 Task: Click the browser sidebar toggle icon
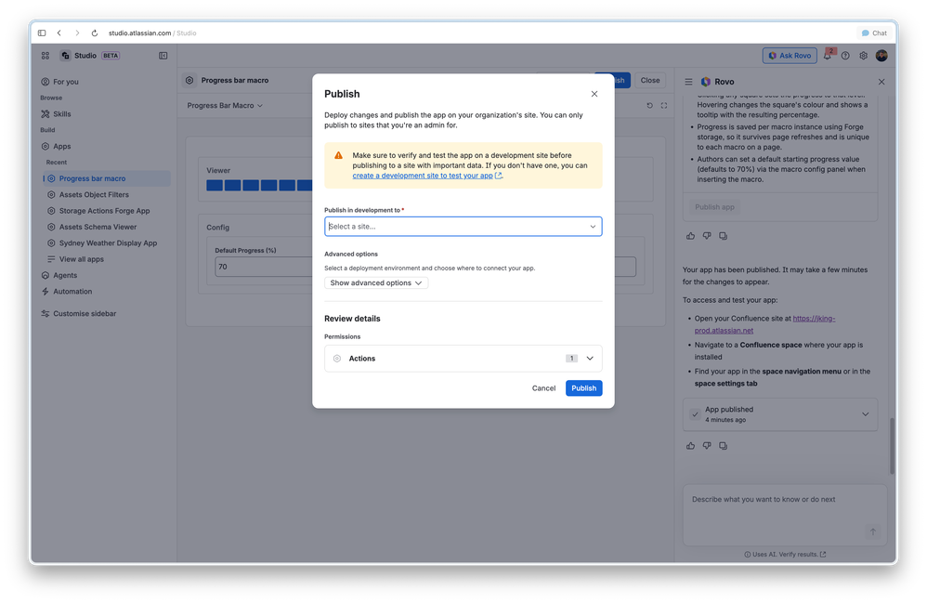pyautogui.click(x=42, y=33)
